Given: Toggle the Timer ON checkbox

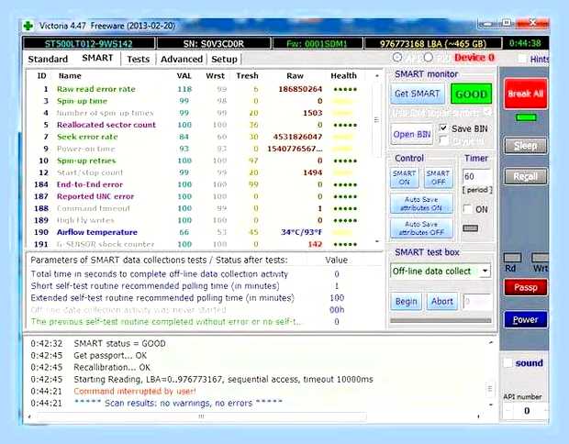Looking at the screenshot, I should coord(467,209).
